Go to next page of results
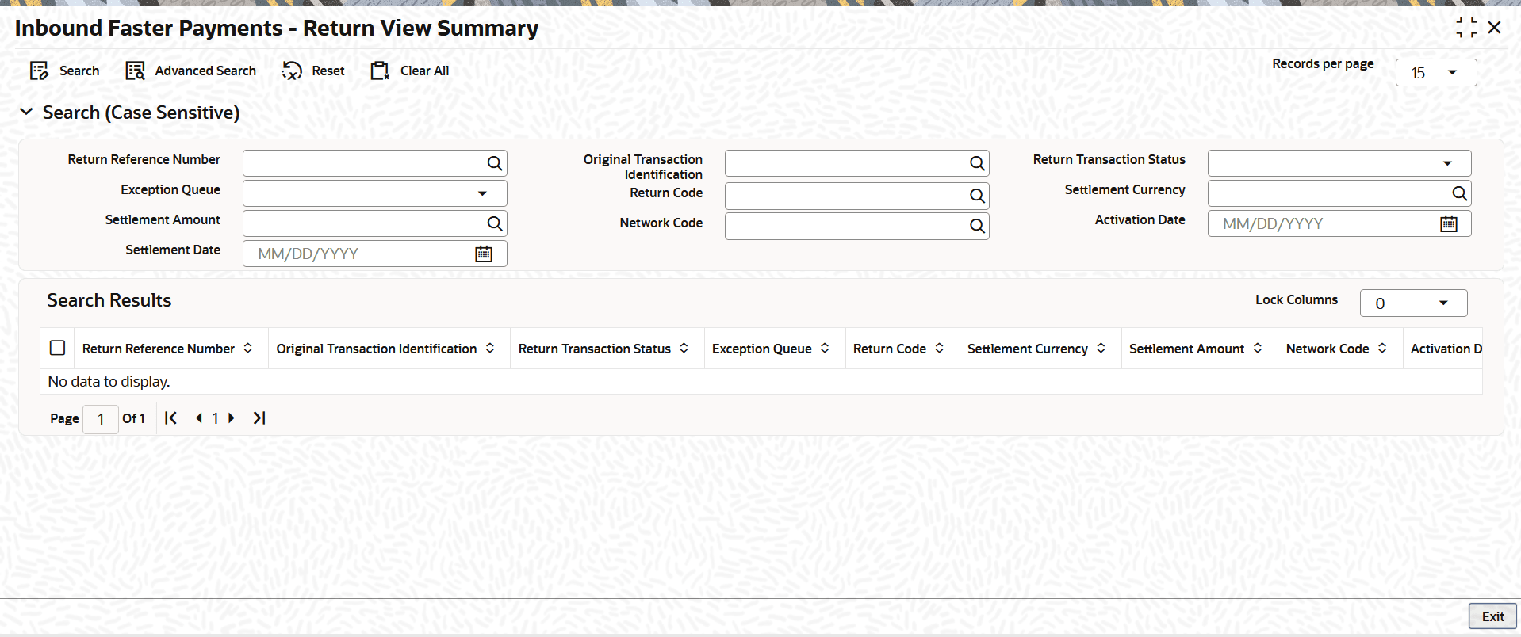Viewport: 1521px width, 637px height. (x=232, y=418)
